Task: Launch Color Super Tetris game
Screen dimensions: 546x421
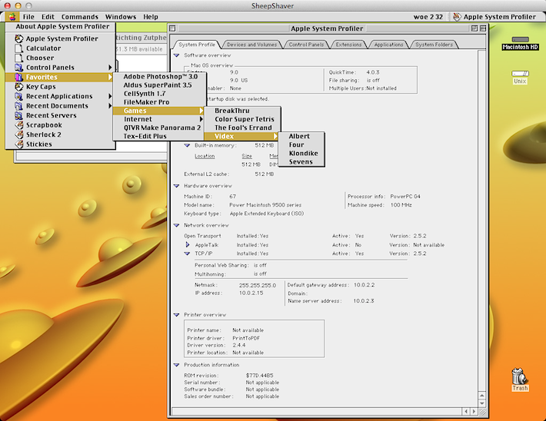Action: point(242,119)
